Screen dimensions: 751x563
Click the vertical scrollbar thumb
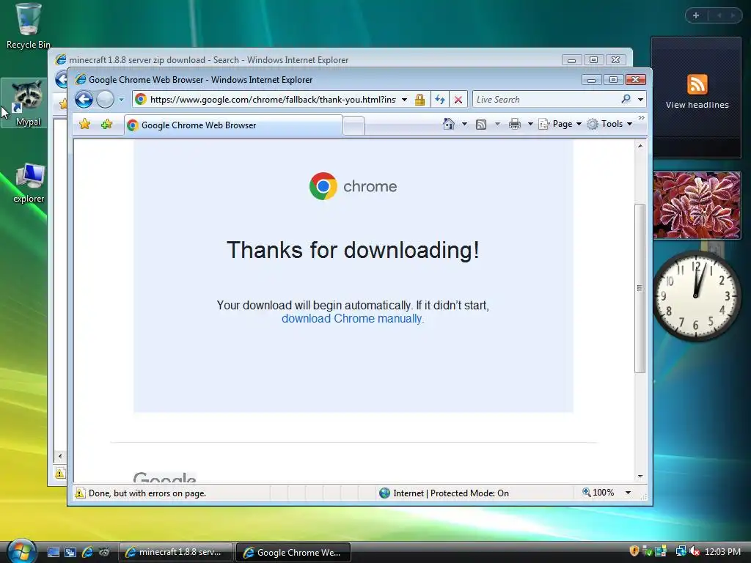640,288
